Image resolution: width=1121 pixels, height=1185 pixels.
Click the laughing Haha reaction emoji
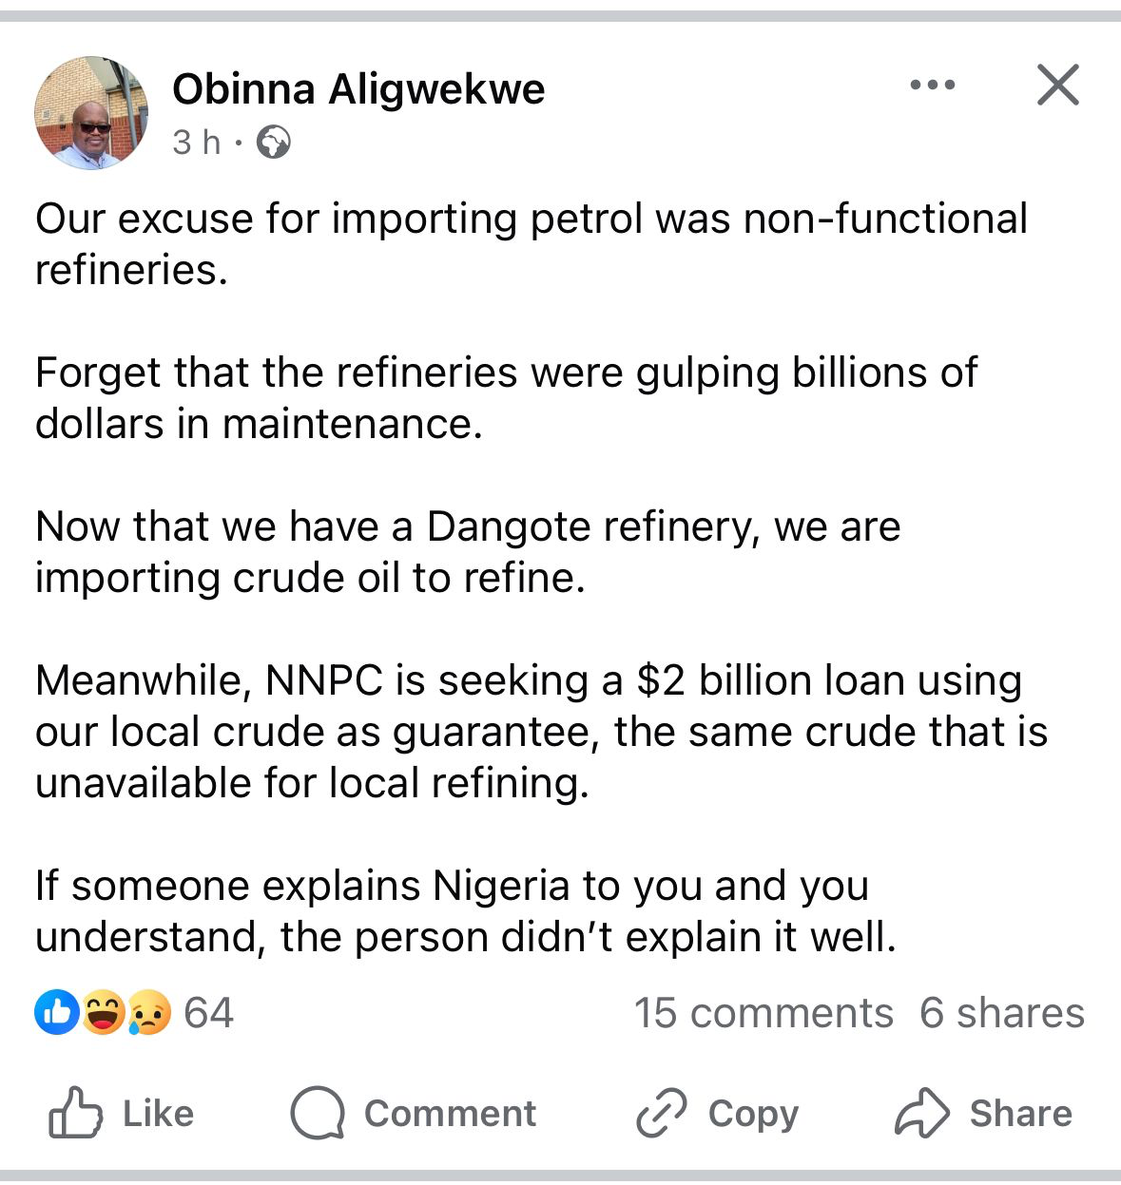click(103, 1013)
